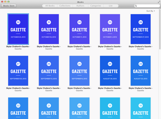161x119 pixels.
Task: Click gray Gazette author label under issue 28
Action: point(140,49)
